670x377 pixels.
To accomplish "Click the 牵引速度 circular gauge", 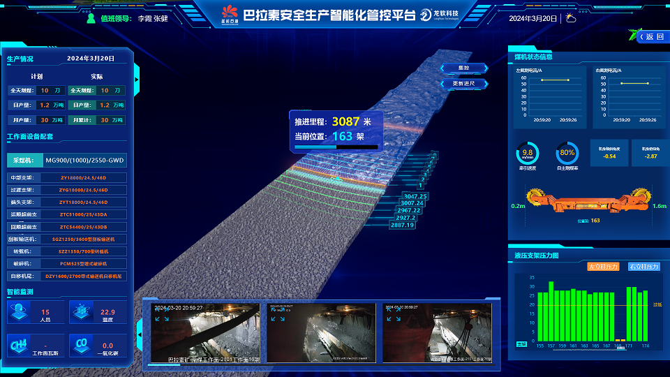I will [x=528, y=153].
